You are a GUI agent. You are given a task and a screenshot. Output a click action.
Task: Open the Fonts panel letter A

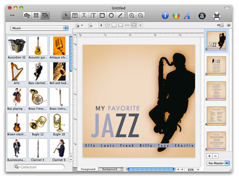[187, 16]
